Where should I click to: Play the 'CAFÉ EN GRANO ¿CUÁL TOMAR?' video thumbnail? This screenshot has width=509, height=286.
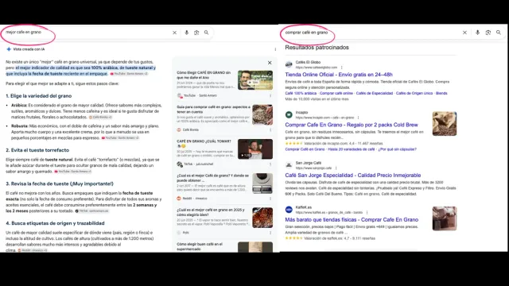(255, 149)
